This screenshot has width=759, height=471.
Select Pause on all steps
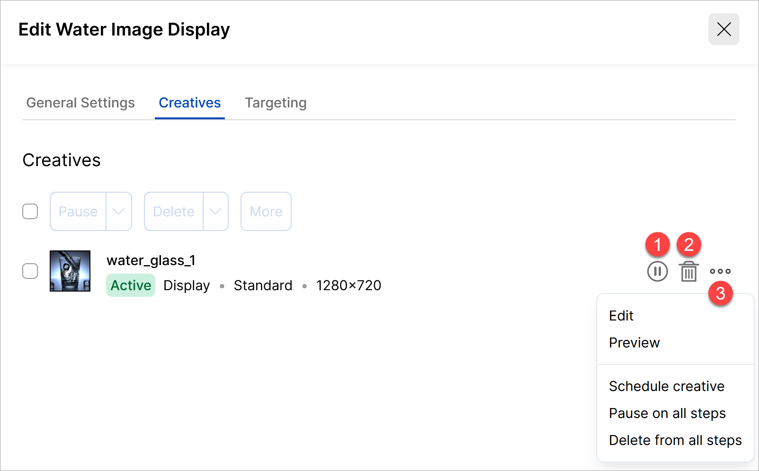tap(667, 413)
